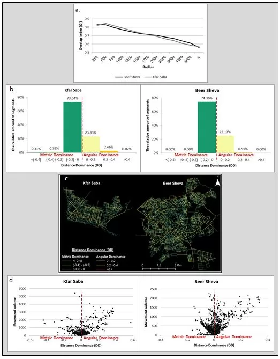The width and height of the screenshot is (280, 359).
Task: Click the <(-0.4) entry in map legend
Action: coord(77,261)
